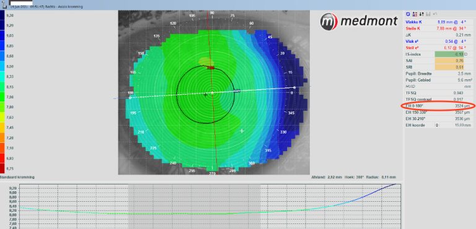Click the 8,50 light blue scale swatch
Viewport: 476px width, 229px height.
(2, 66)
